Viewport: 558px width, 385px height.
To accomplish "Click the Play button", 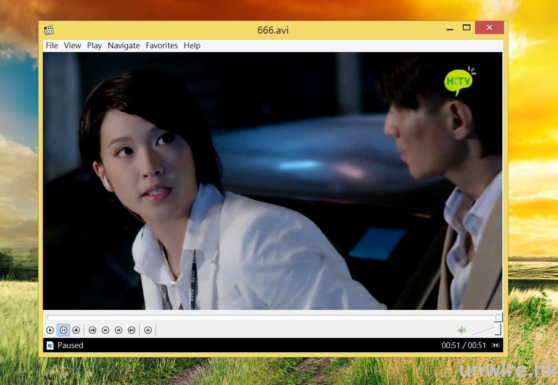I will [50, 331].
